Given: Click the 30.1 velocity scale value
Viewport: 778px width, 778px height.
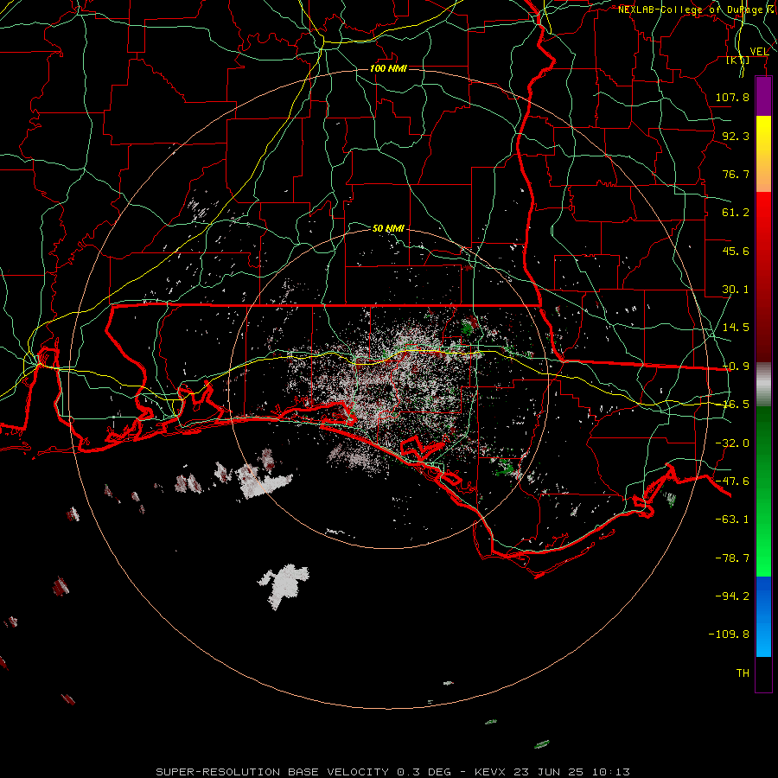Looking at the screenshot, I should click(736, 290).
